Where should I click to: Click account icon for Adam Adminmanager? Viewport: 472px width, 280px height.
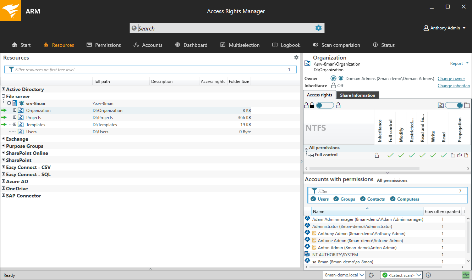click(x=307, y=218)
